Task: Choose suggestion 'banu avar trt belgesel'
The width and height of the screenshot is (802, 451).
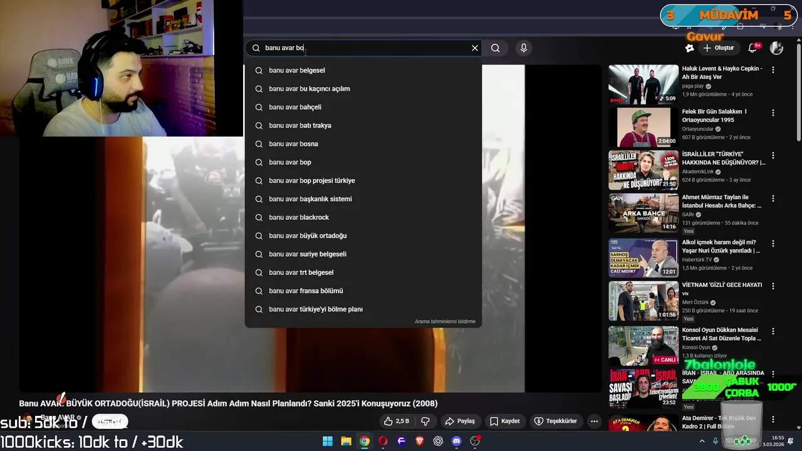Action: (x=363, y=272)
